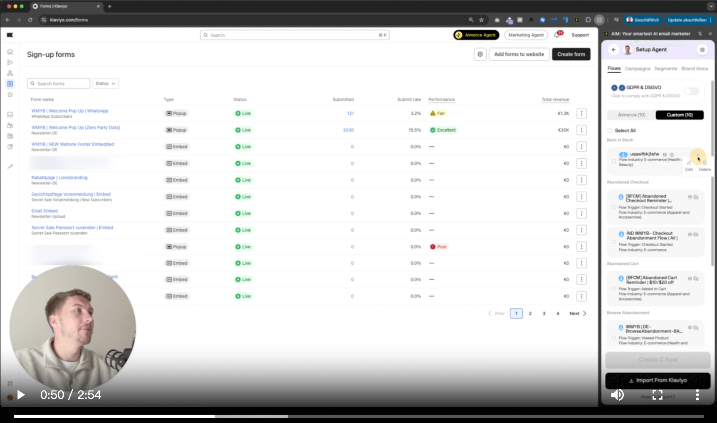
Task: Open the sign-up forms settings gear
Action: (480, 54)
